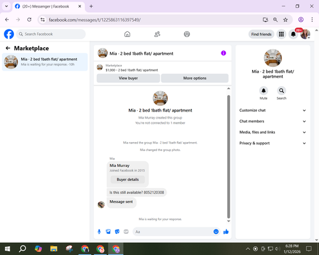Reload the page with refresh icon
Viewport: 319px width, 255px height.
coord(29,20)
